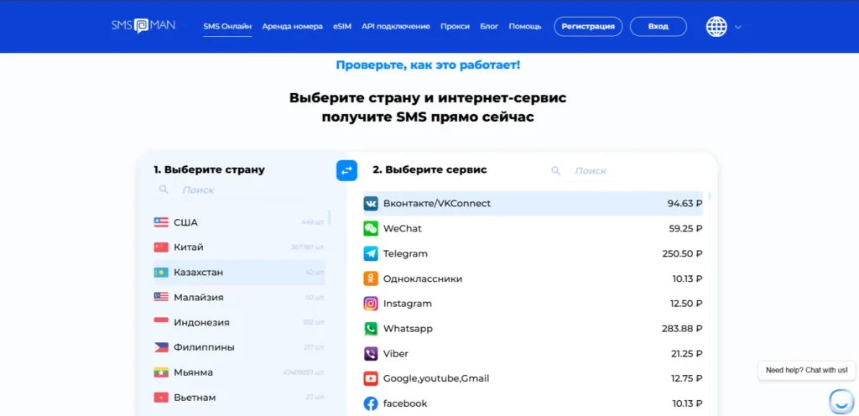Click the США flag icon

[161, 222]
